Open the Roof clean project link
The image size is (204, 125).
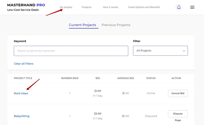[21, 93]
